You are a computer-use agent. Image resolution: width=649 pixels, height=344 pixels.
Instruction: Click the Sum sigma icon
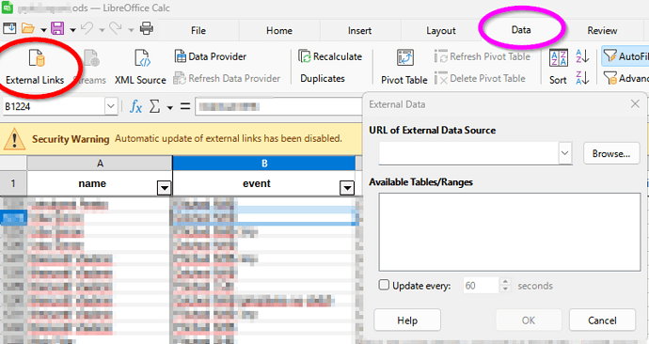154,106
